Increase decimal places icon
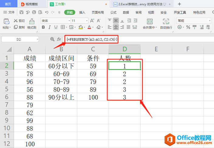The width and height of the screenshot is (214, 148). 202,27
